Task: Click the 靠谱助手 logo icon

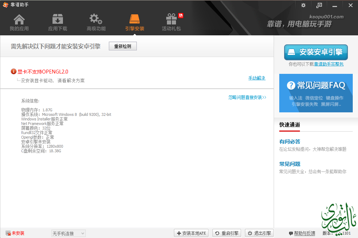Action: (6, 5)
